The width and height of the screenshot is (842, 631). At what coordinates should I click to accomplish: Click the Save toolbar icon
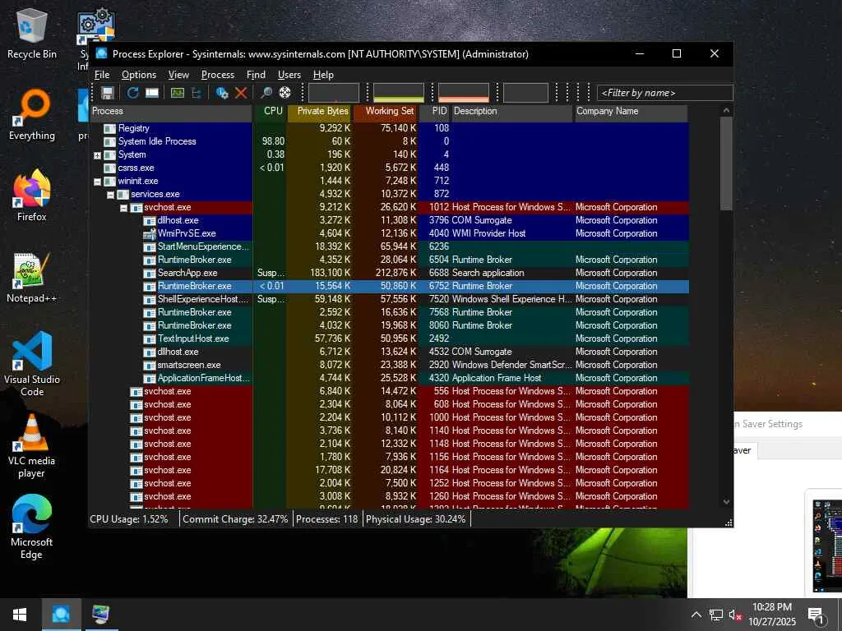tap(108, 93)
